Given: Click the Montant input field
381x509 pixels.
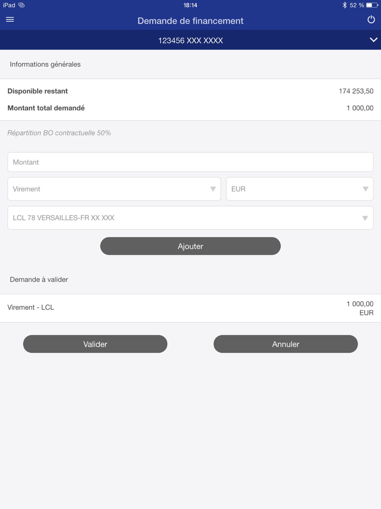Looking at the screenshot, I should click(x=190, y=162).
